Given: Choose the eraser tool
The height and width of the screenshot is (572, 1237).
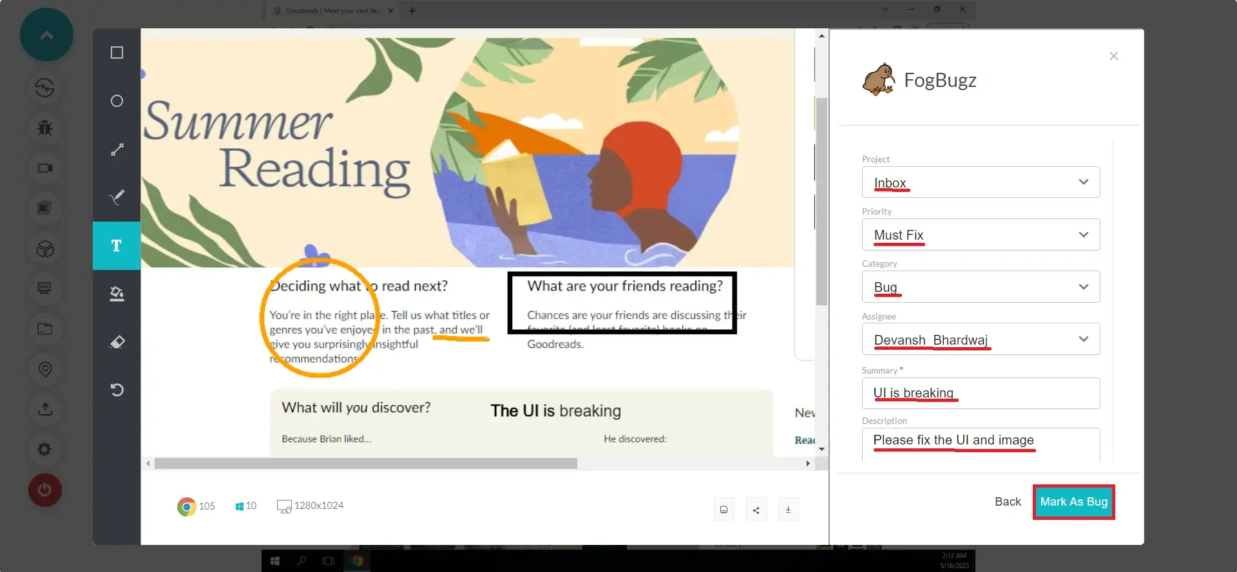Looking at the screenshot, I should coord(117,342).
